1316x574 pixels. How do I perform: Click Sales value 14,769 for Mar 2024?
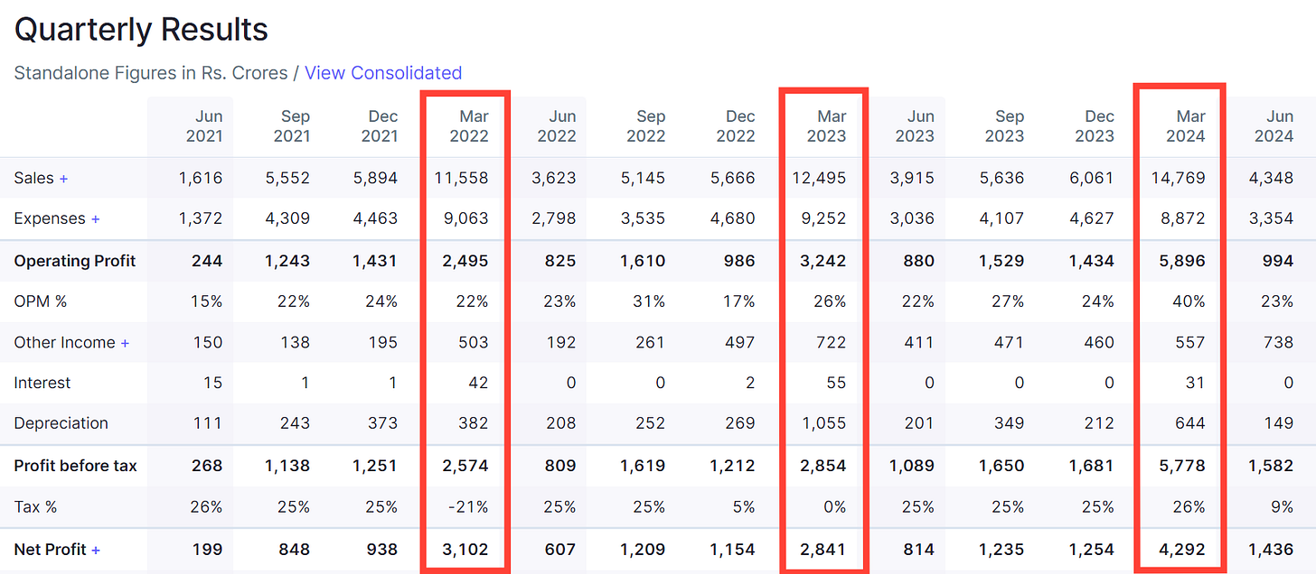pos(1180,179)
